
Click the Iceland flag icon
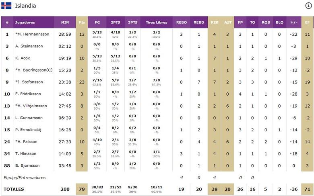coord(6,6)
